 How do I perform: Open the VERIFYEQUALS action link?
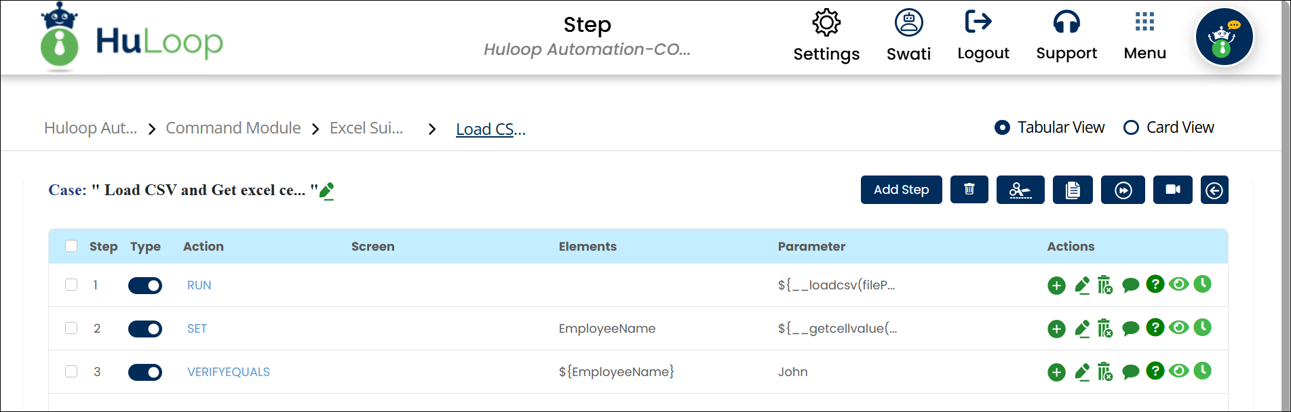229,372
